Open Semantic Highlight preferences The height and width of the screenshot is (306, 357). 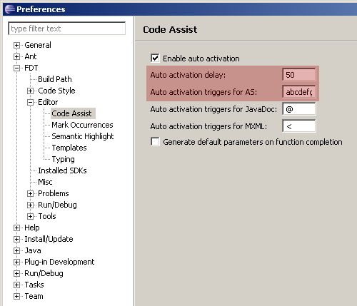click(83, 136)
